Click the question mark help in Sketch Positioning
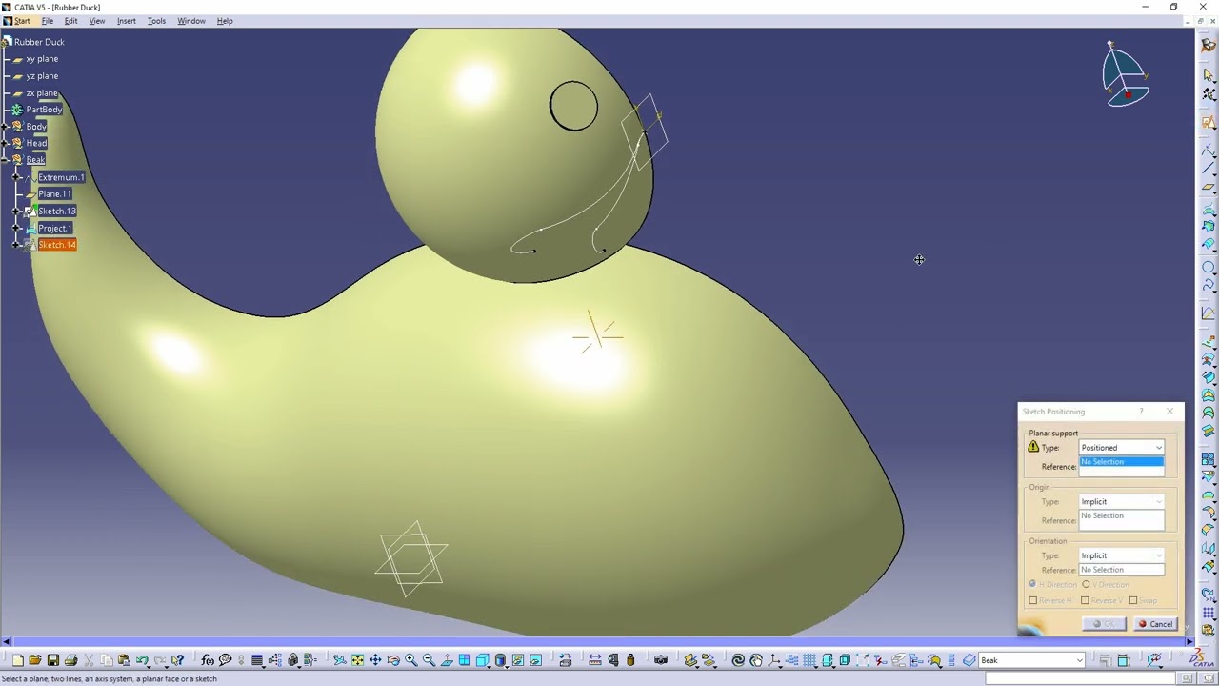Viewport: 1219px width, 686px height. coord(1141,412)
